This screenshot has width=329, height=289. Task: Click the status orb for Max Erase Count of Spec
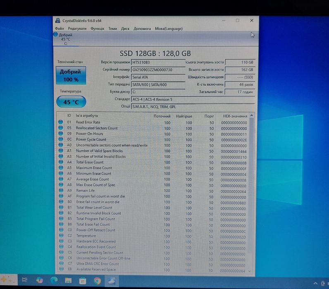tap(61, 184)
